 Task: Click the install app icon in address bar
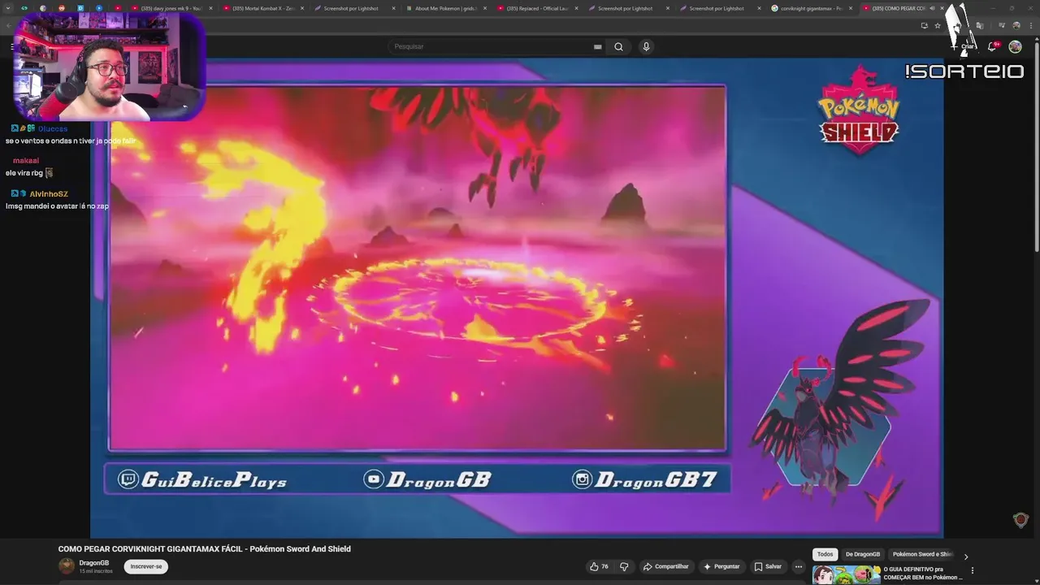click(925, 25)
